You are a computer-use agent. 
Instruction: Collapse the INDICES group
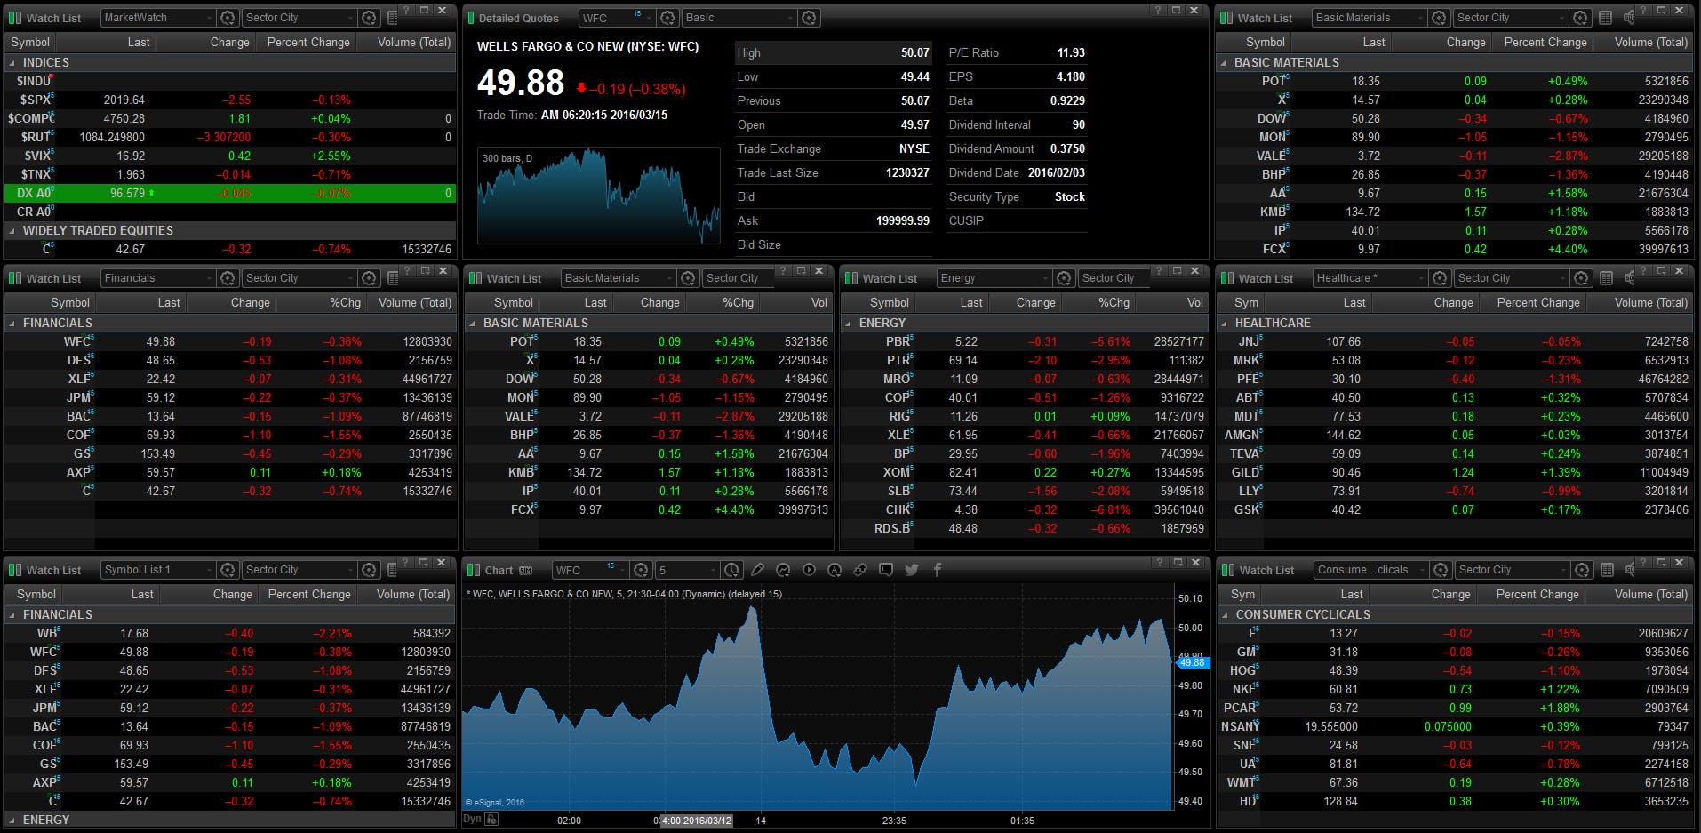(x=12, y=63)
